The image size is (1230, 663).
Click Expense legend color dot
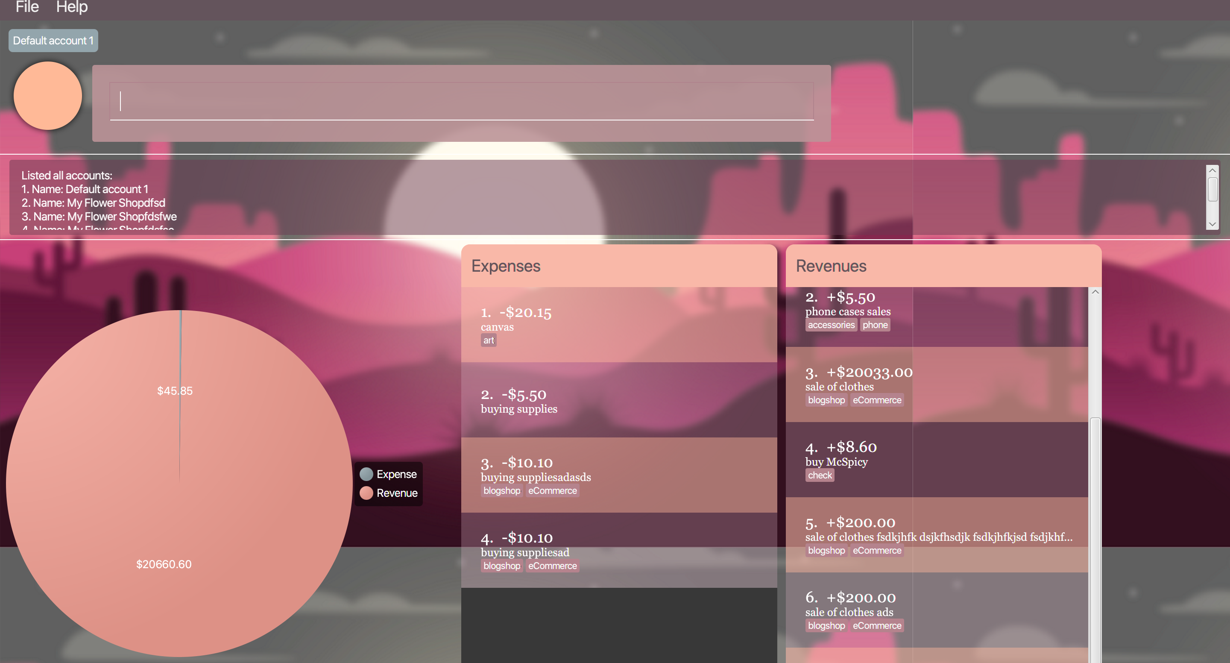tap(366, 474)
